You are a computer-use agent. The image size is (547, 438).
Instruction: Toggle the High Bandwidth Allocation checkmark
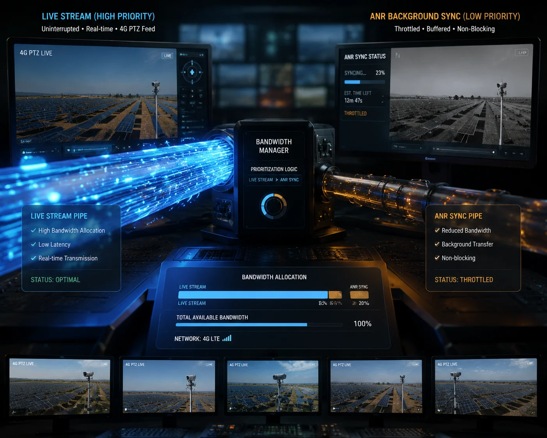(x=34, y=230)
